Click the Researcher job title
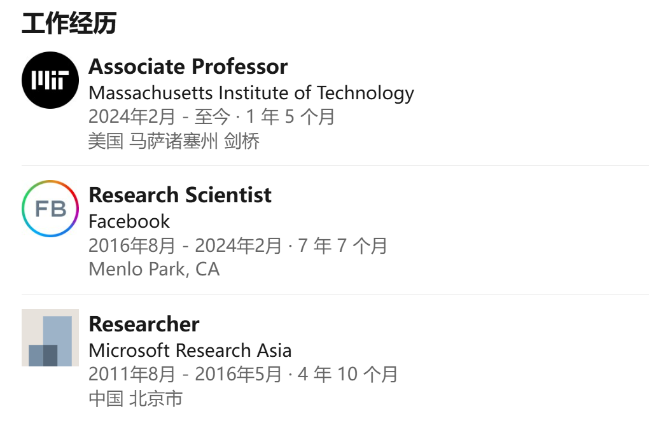Viewport: 649px width, 430px height. click(x=144, y=324)
